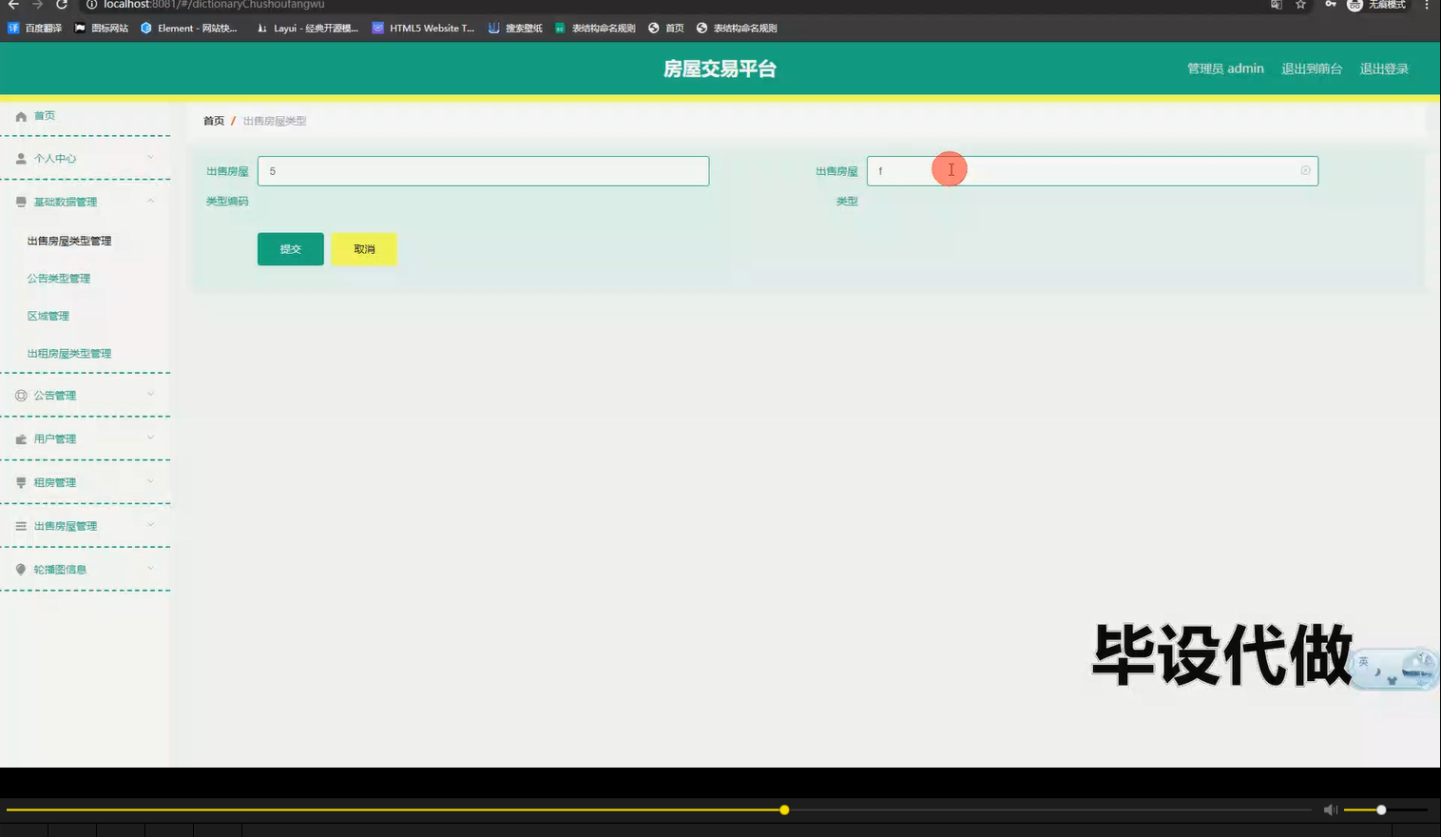Open the 公告类型管理 sidebar entry
Viewport: 1441px width, 837px height.
[58, 278]
